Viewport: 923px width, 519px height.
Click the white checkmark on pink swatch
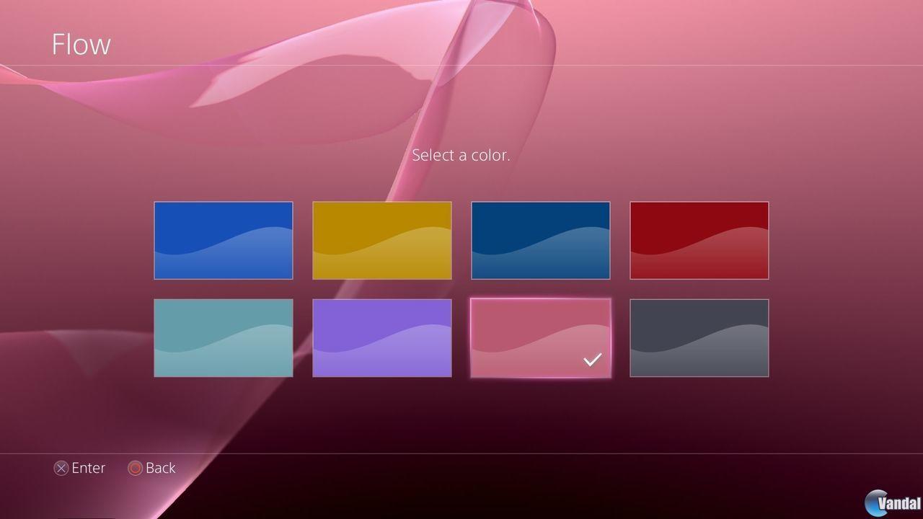(592, 359)
